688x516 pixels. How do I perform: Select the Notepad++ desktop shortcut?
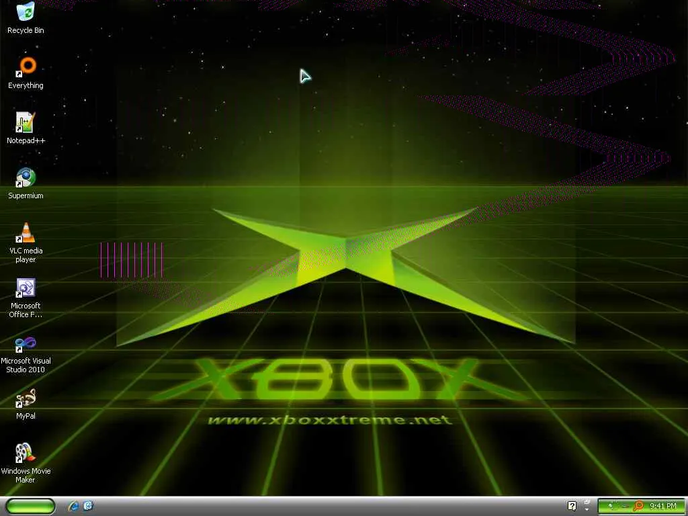(26, 128)
